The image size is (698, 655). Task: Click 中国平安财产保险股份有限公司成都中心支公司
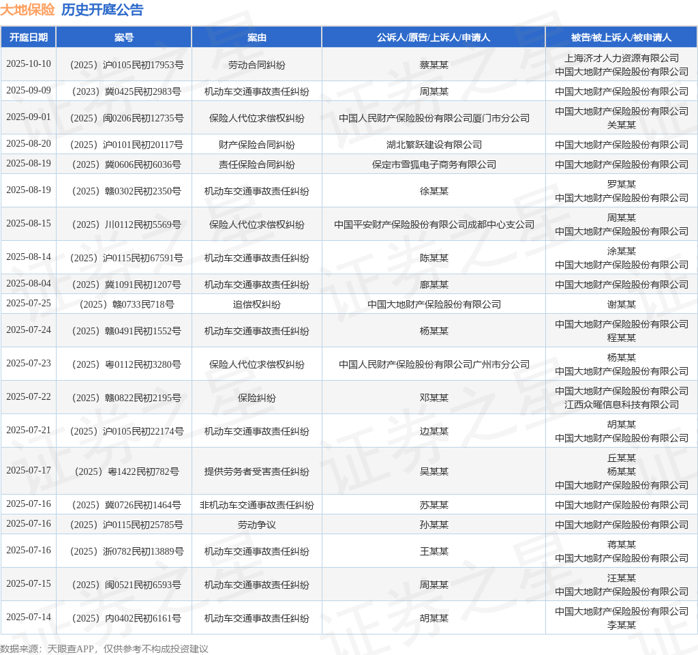434,225
